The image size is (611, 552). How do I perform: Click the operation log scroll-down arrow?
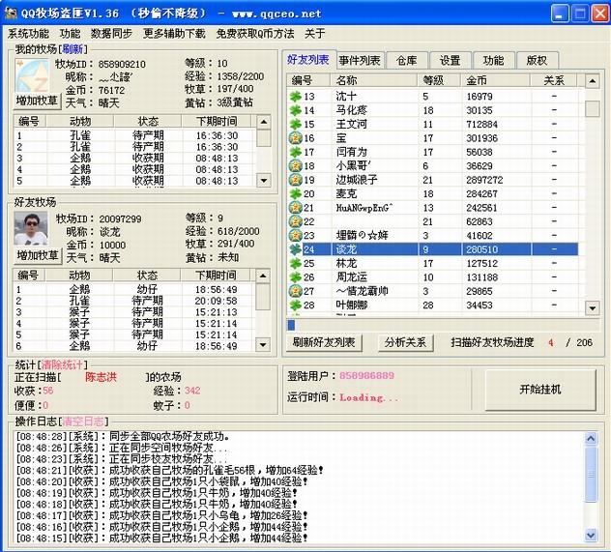(x=591, y=536)
